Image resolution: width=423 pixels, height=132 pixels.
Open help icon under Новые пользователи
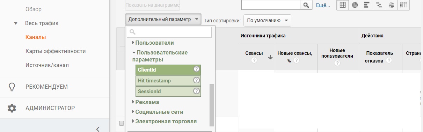[x=337, y=63]
